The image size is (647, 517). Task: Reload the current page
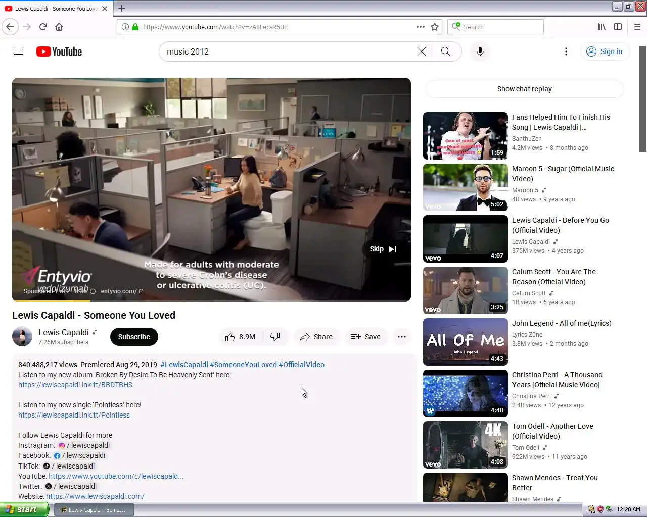[x=43, y=27]
